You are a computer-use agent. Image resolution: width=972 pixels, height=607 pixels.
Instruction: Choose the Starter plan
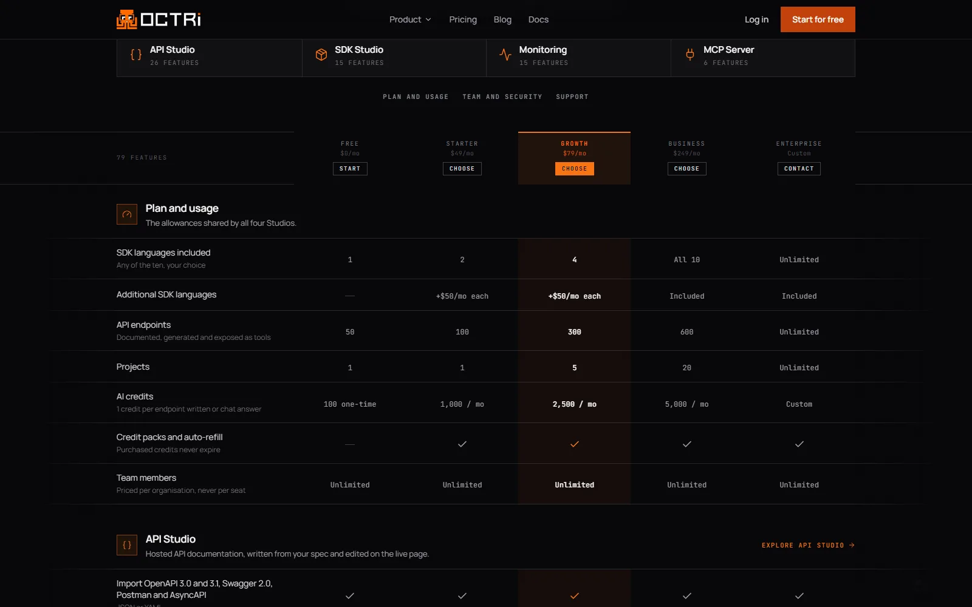[x=462, y=169]
